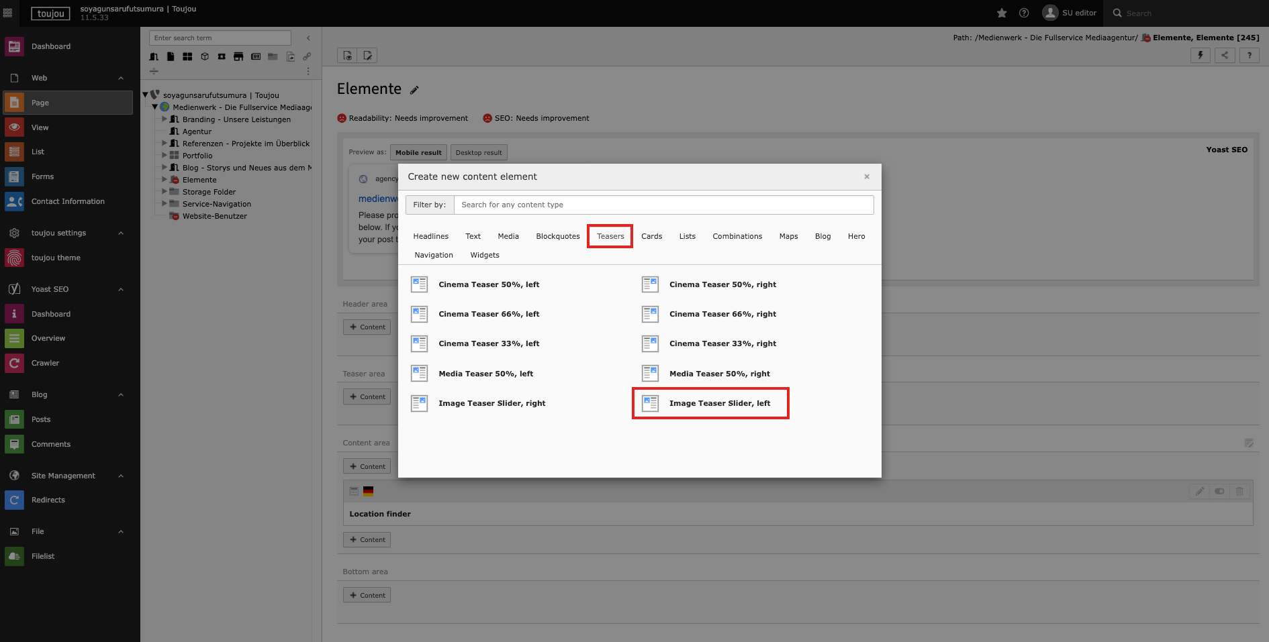Focus the content type filter search field
This screenshot has width=1269, height=642.
pos(663,205)
